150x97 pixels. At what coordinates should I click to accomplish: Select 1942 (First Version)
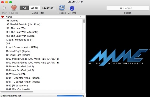(x=17, y=86)
